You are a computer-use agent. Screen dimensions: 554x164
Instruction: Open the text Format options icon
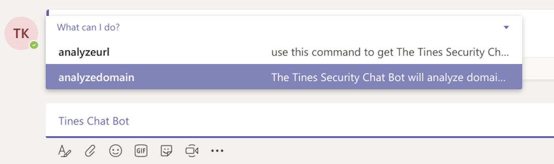click(64, 151)
